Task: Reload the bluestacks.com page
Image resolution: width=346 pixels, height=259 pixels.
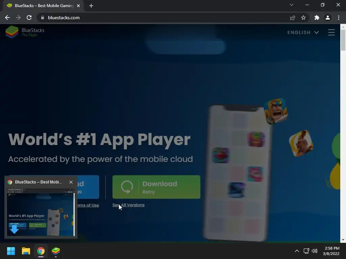Action: (x=29, y=18)
